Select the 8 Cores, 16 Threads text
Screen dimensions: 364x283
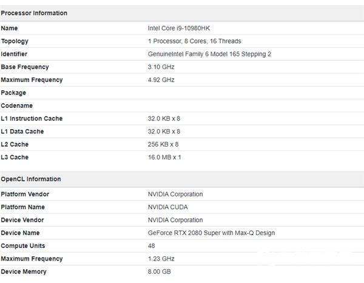pyautogui.click(x=213, y=41)
